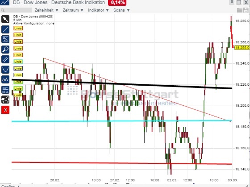Click the 18.180,0 price axis label
This screenshot has height=187, width=250.
point(242,127)
